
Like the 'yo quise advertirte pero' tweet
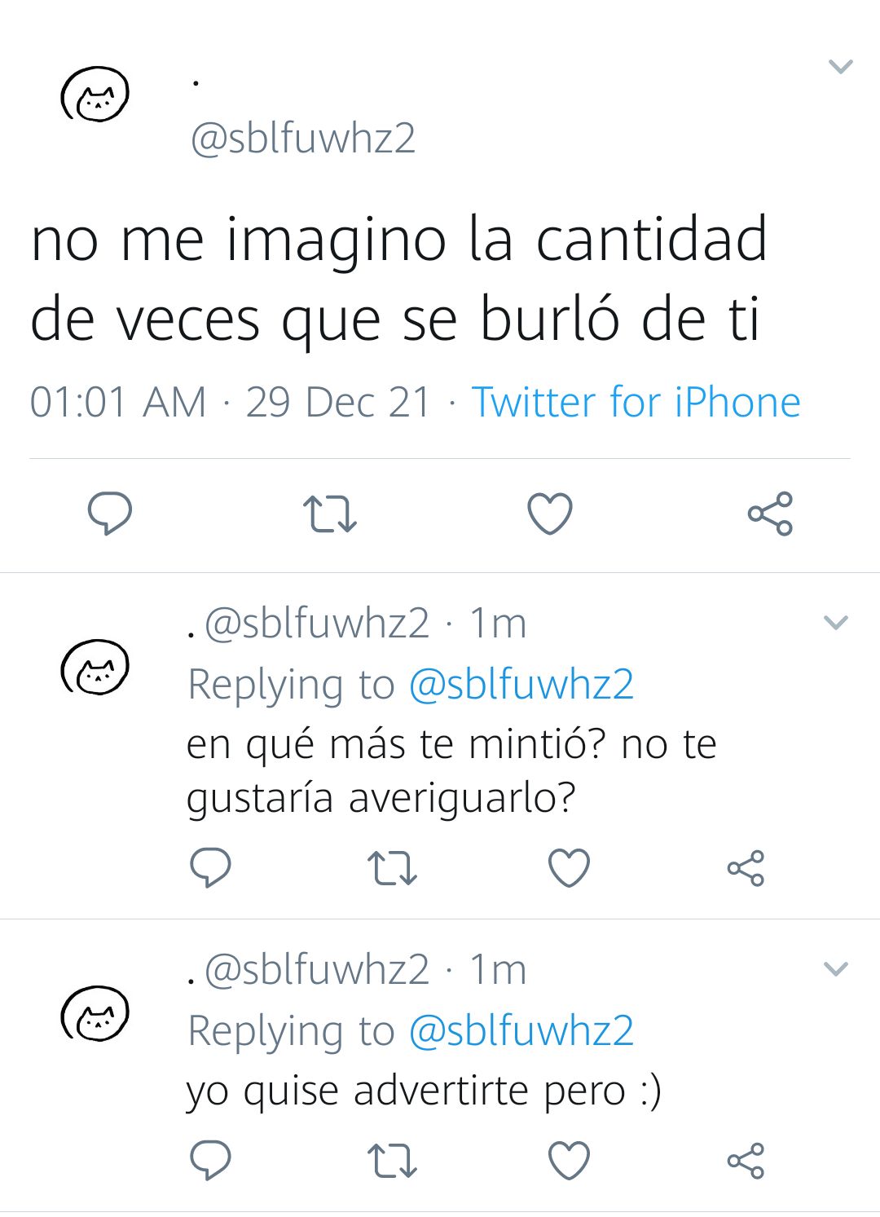pyautogui.click(x=569, y=1161)
